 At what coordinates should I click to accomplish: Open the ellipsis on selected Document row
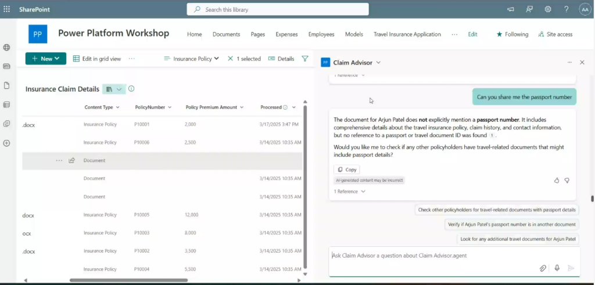pos(59,161)
